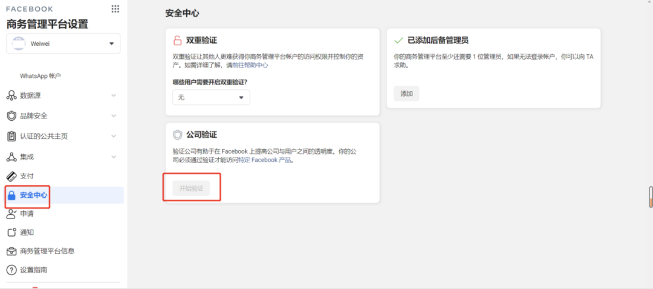Expand the 数据源 section chevron
Viewport: 653px width, 289px height.
tap(114, 96)
